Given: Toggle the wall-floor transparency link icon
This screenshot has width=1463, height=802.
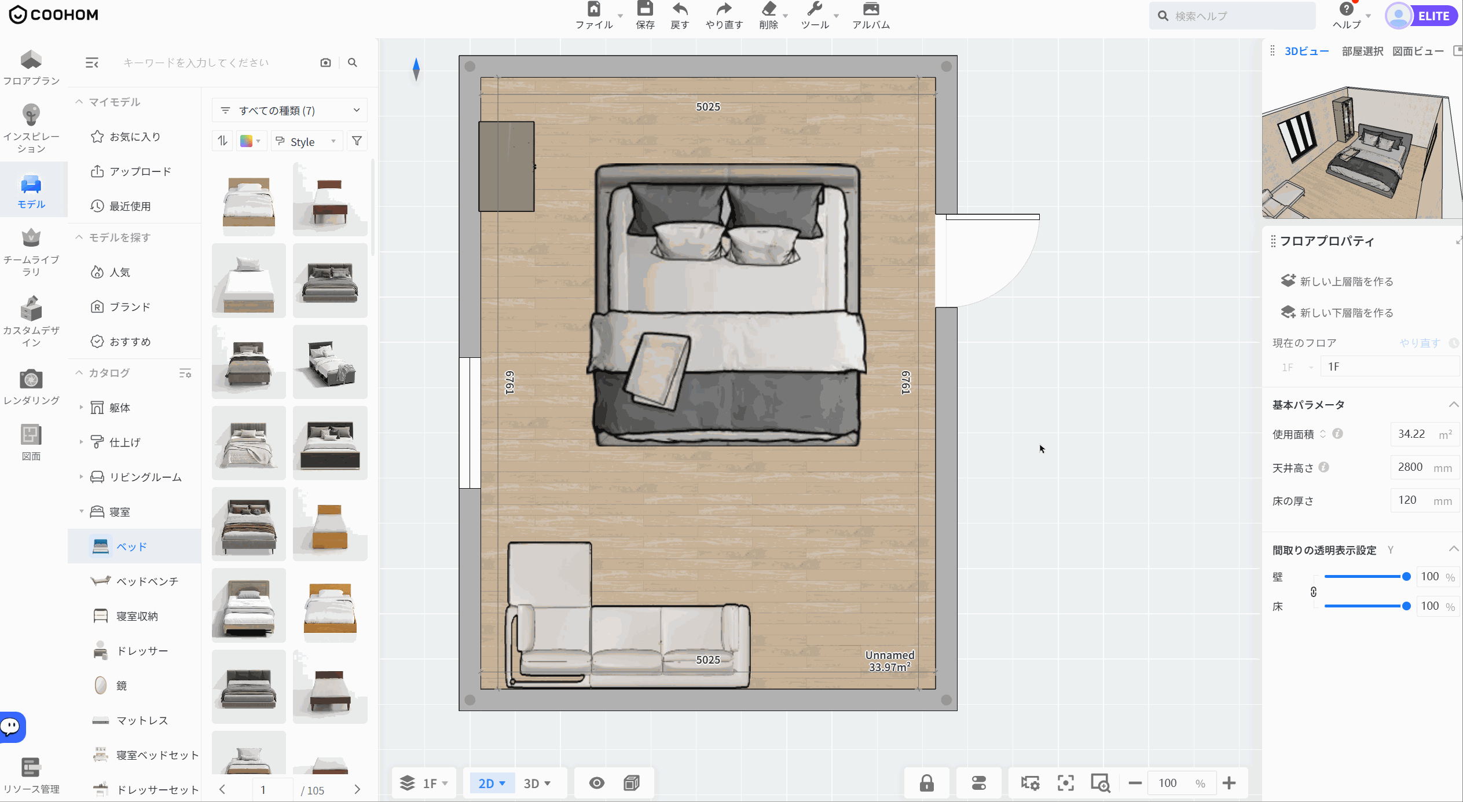Looking at the screenshot, I should [1313, 591].
